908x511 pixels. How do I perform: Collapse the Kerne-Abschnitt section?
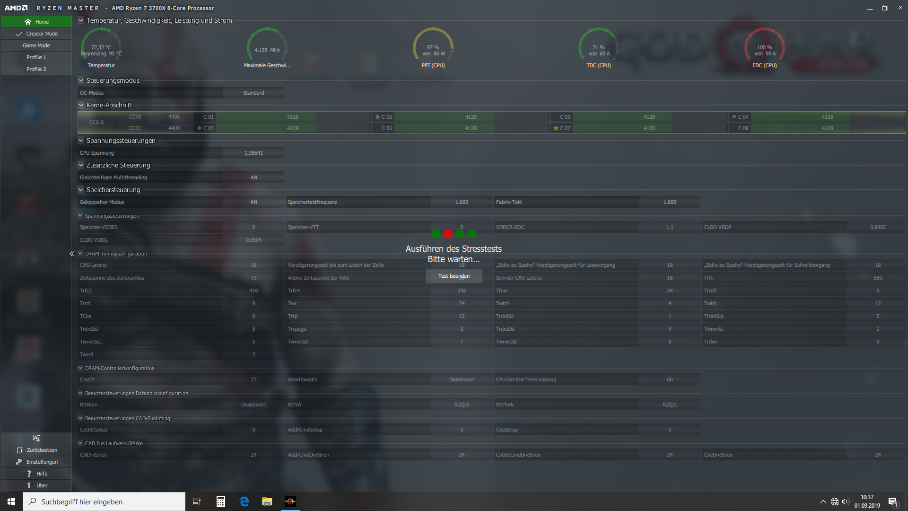pos(81,105)
